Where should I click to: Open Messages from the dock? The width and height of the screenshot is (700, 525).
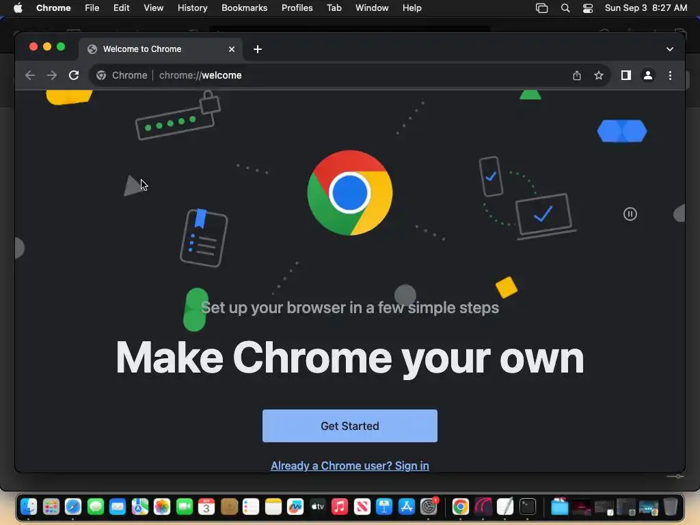point(96,507)
